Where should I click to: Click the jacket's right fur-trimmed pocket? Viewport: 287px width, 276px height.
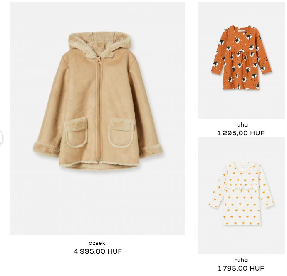point(121,133)
